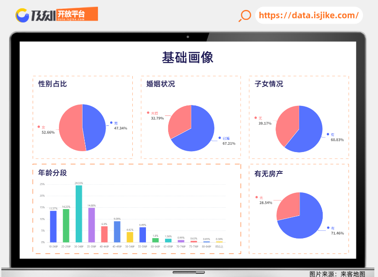378x277 pixels.
Task: Click the pink 无 legend dot in 子女情况
Action: click(255, 118)
